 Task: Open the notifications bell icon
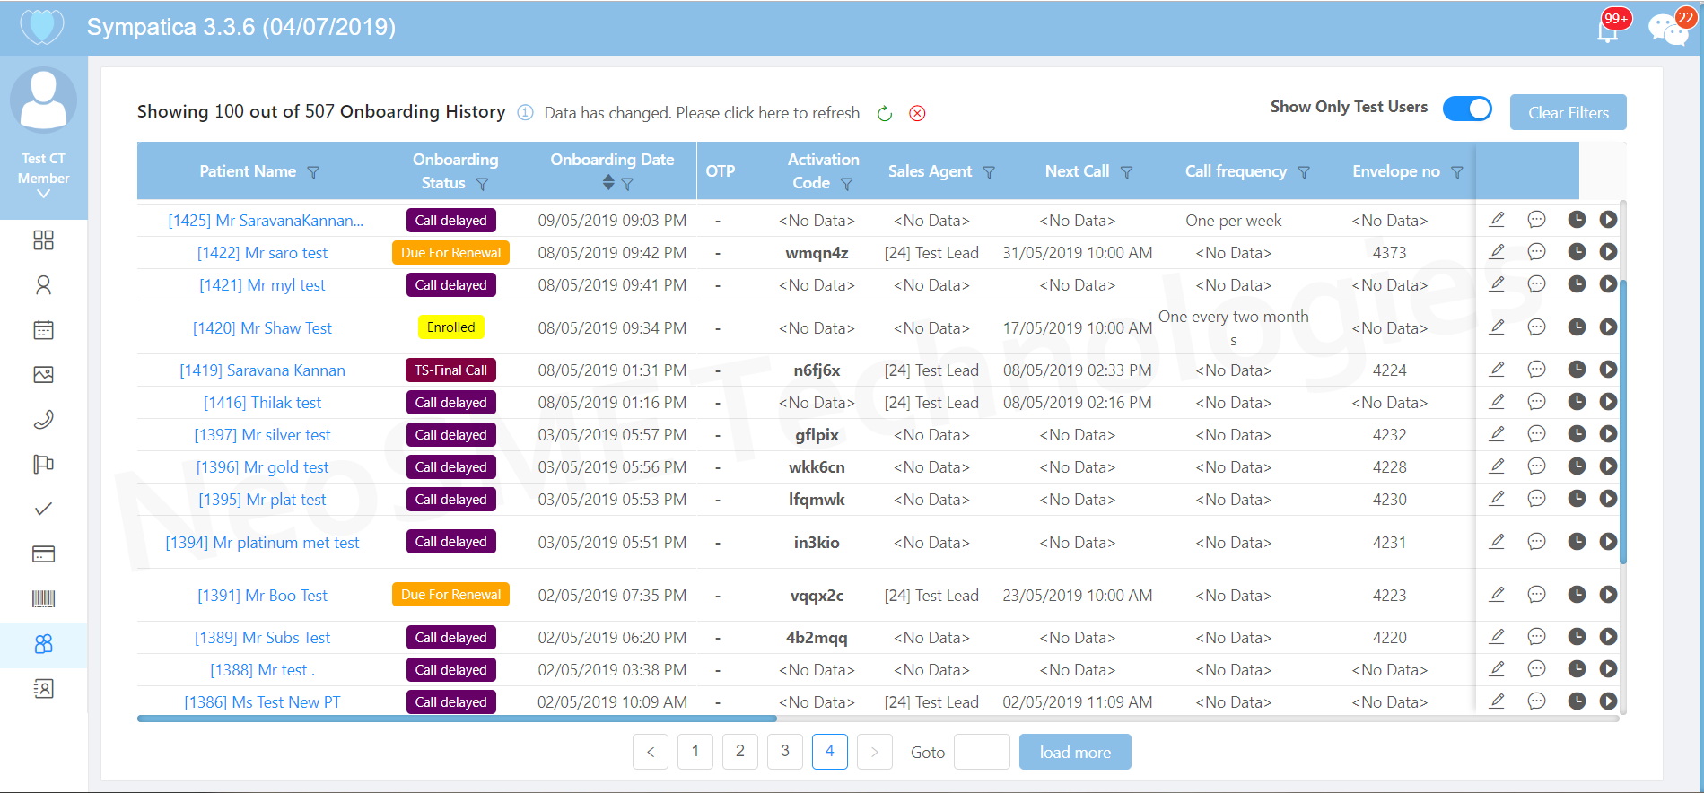tap(1608, 30)
